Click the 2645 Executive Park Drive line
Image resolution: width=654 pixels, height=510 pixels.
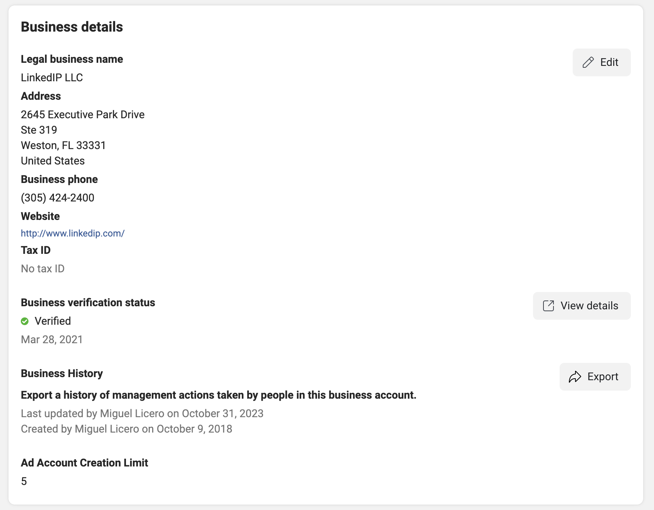(83, 115)
